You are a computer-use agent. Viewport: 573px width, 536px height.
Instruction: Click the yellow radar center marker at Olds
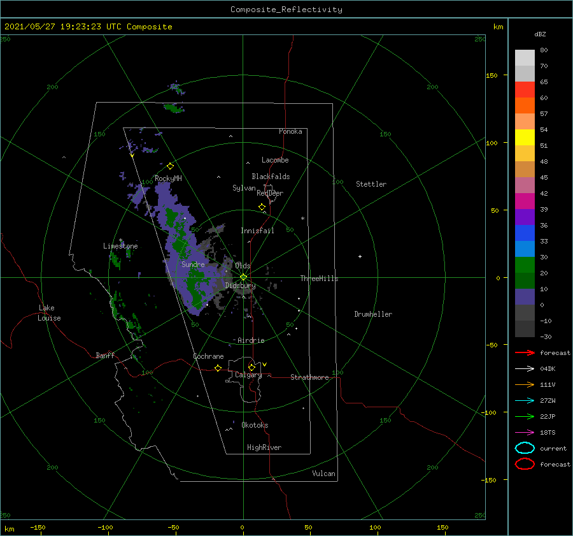(243, 277)
